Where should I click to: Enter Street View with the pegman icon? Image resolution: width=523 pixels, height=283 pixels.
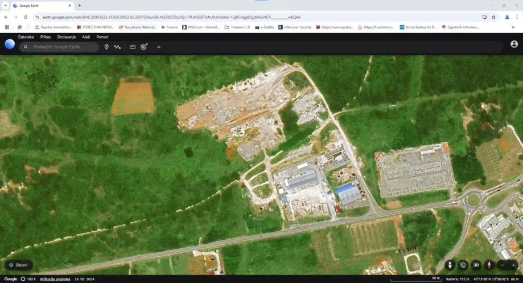tap(450, 265)
